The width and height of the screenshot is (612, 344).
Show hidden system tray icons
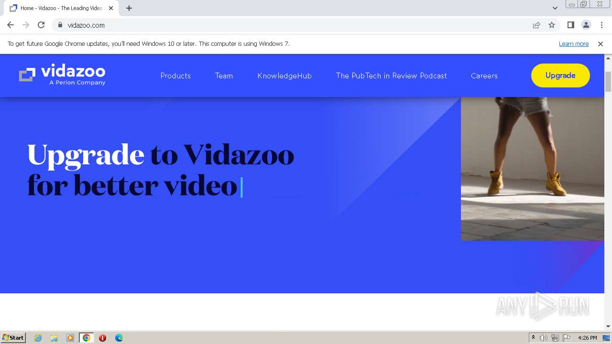(x=533, y=338)
